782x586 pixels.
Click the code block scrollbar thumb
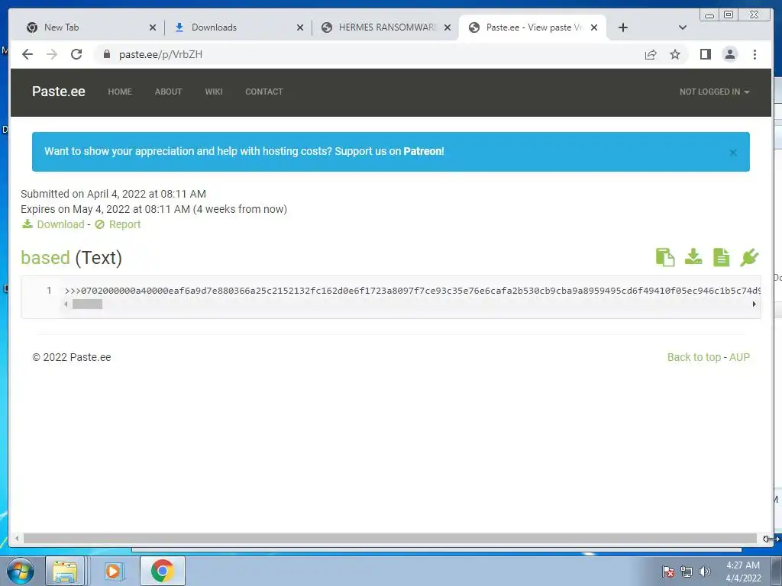pyautogui.click(x=87, y=304)
